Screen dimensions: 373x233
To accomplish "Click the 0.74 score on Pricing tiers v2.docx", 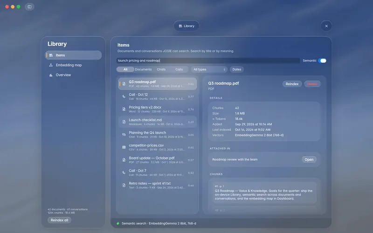I will (191, 110).
